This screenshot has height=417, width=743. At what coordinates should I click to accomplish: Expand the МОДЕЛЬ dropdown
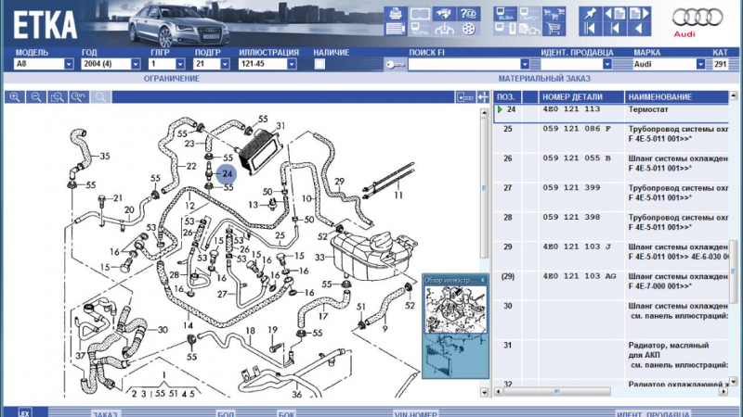[x=69, y=65]
